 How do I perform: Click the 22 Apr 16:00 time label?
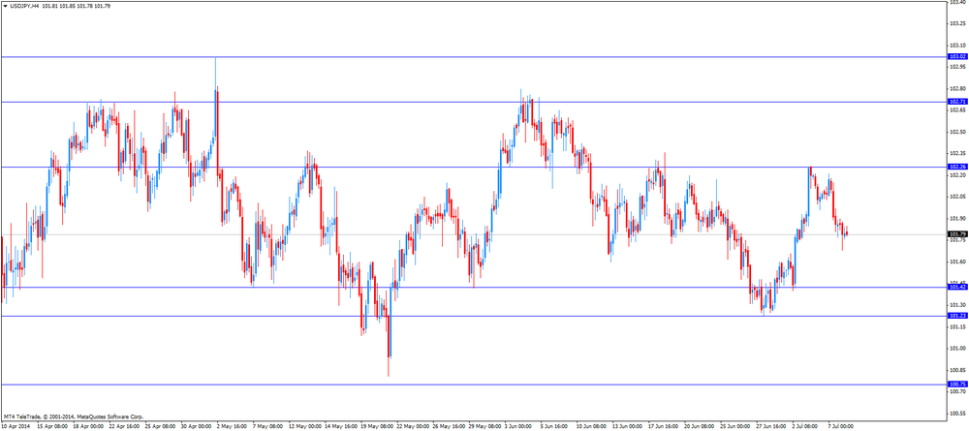(x=124, y=427)
